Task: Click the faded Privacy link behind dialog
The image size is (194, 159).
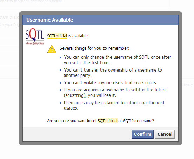Action: [187, 85]
